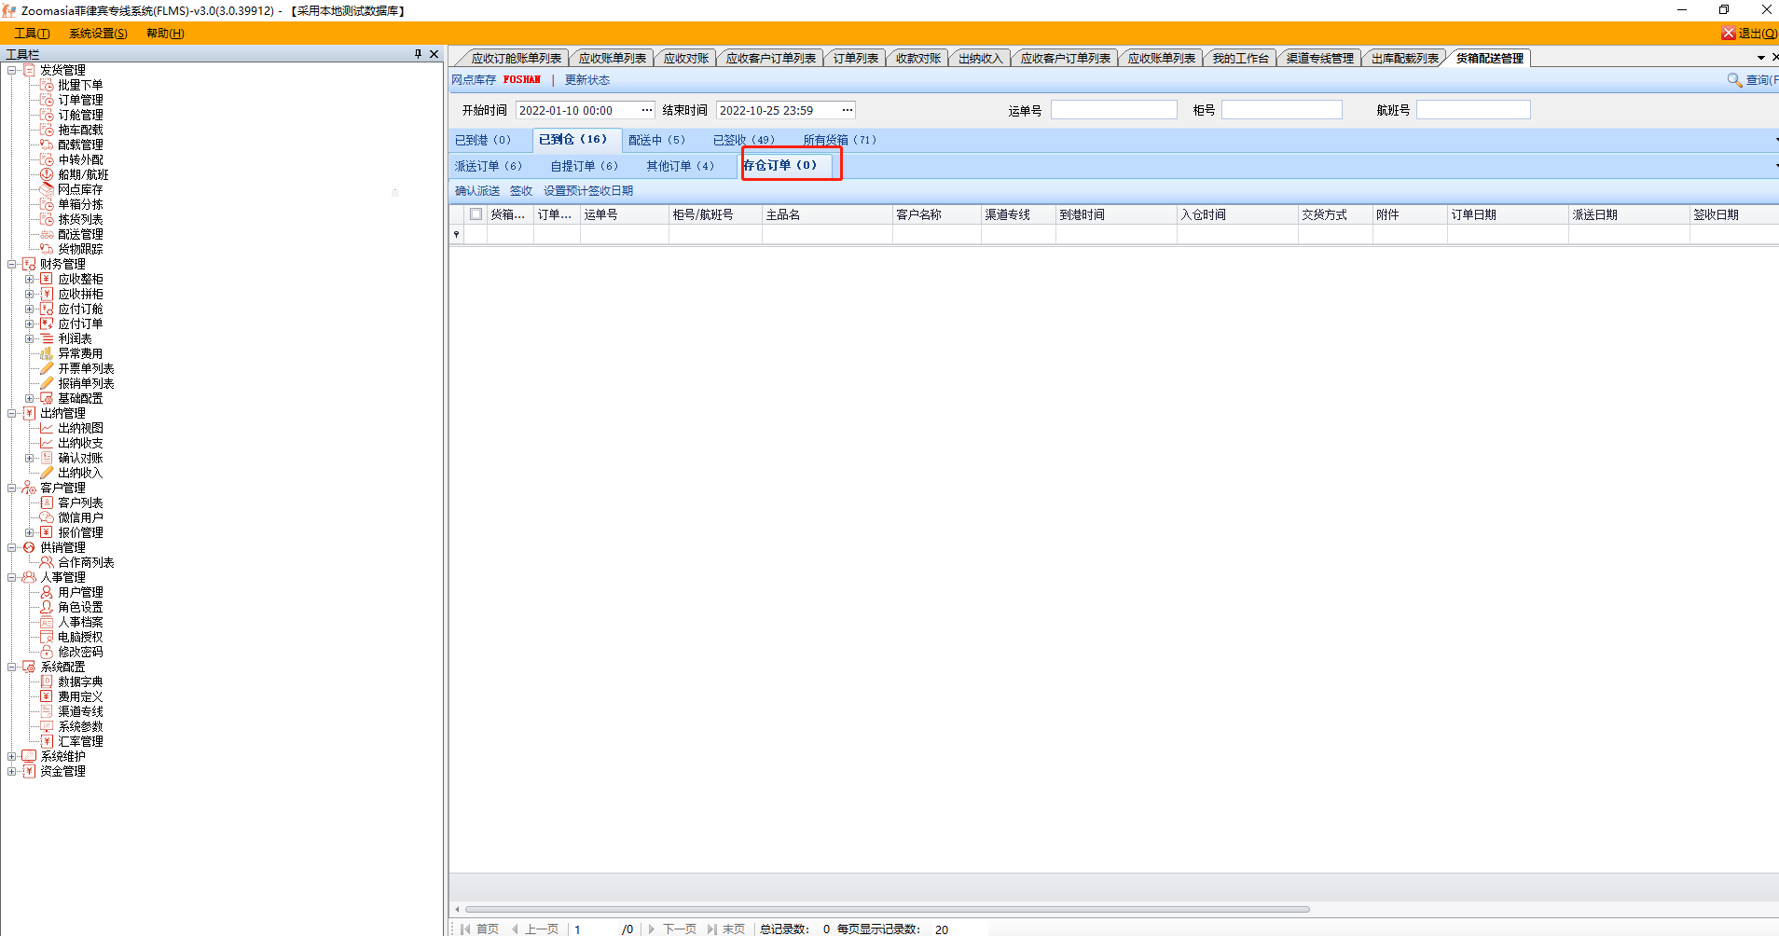The width and height of the screenshot is (1779, 936).
Task: Click the horizontal scrollbar at table bottom
Action: click(x=886, y=909)
